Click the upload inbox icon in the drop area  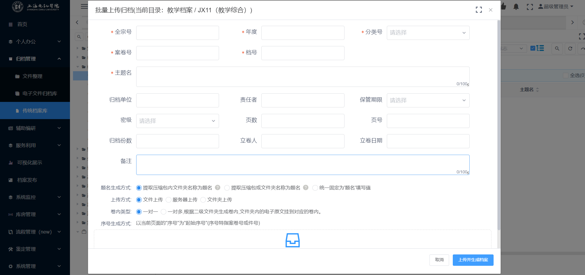point(292,240)
